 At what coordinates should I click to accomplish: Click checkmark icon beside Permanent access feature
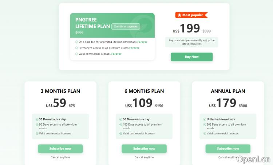pyautogui.click(x=77, y=48)
